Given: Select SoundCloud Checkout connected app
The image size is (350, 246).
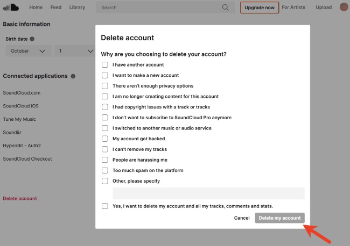Looking at the screenshot, I should (27, 159).
